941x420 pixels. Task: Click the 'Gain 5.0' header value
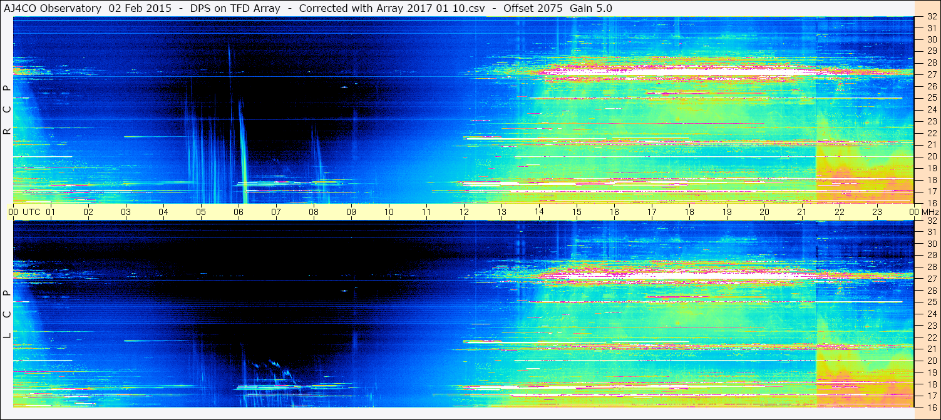tap(590, 9)
